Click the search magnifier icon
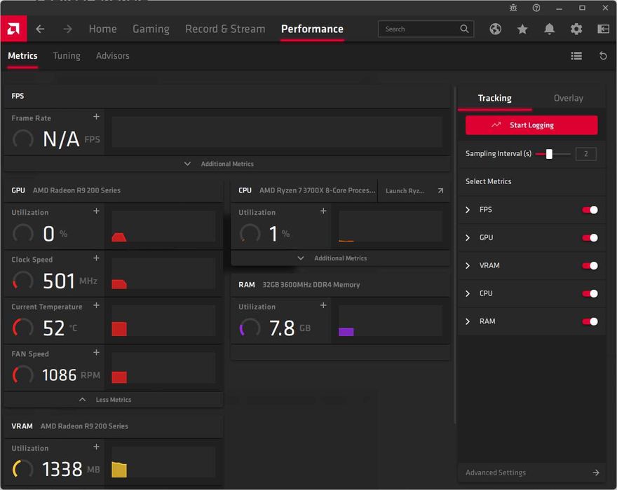The image size is (617, 490). (x=464, y=29)
